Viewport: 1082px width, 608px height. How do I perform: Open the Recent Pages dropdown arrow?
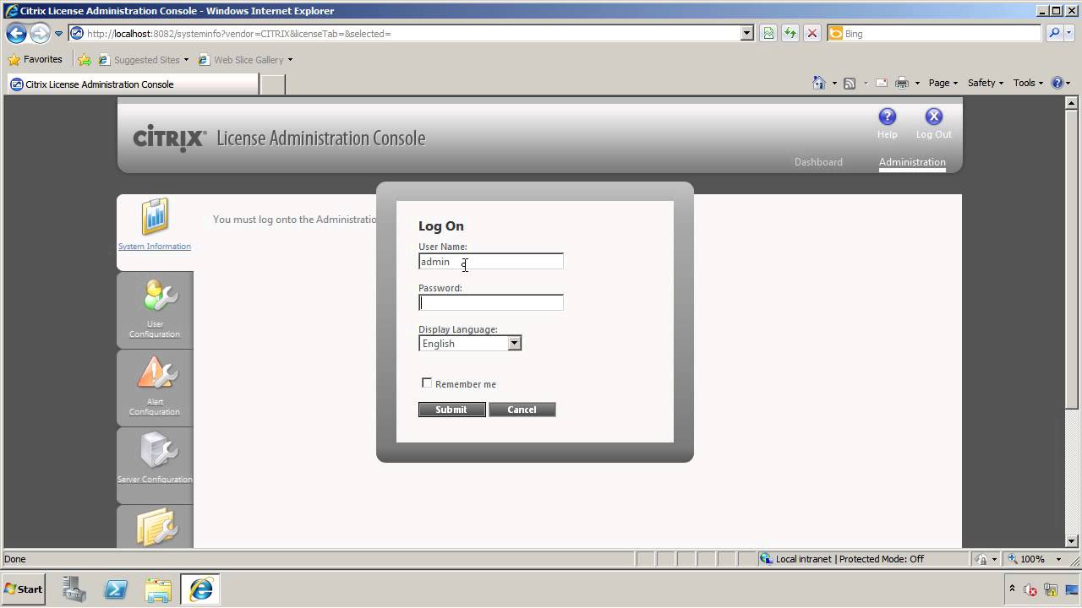(x=58, y=34)
